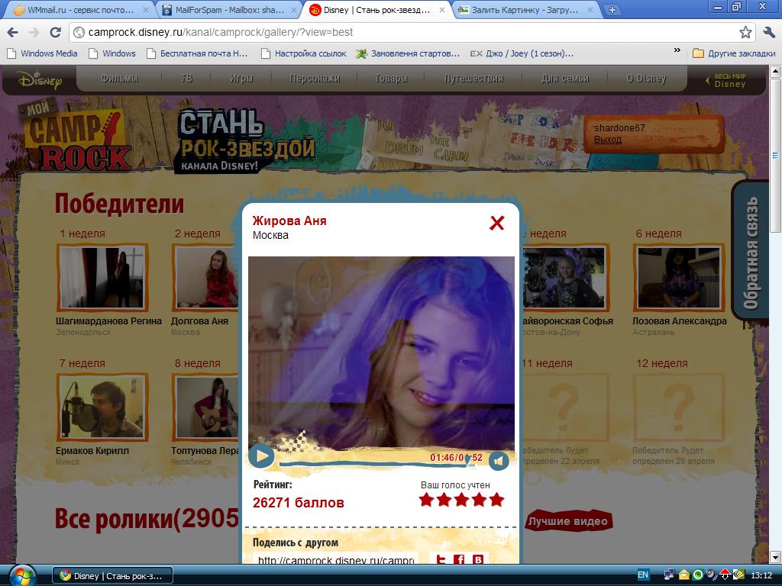The width and height of the screenshot is (782, 586).
Task: Close the active Disney tab
Action: (x=442, y=9)
